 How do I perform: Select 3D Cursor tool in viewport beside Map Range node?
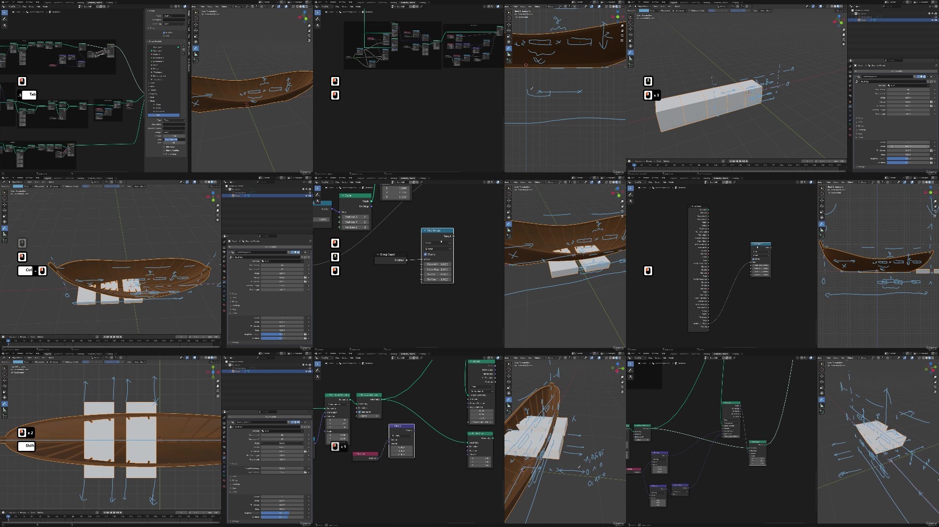tap(509, 194)
